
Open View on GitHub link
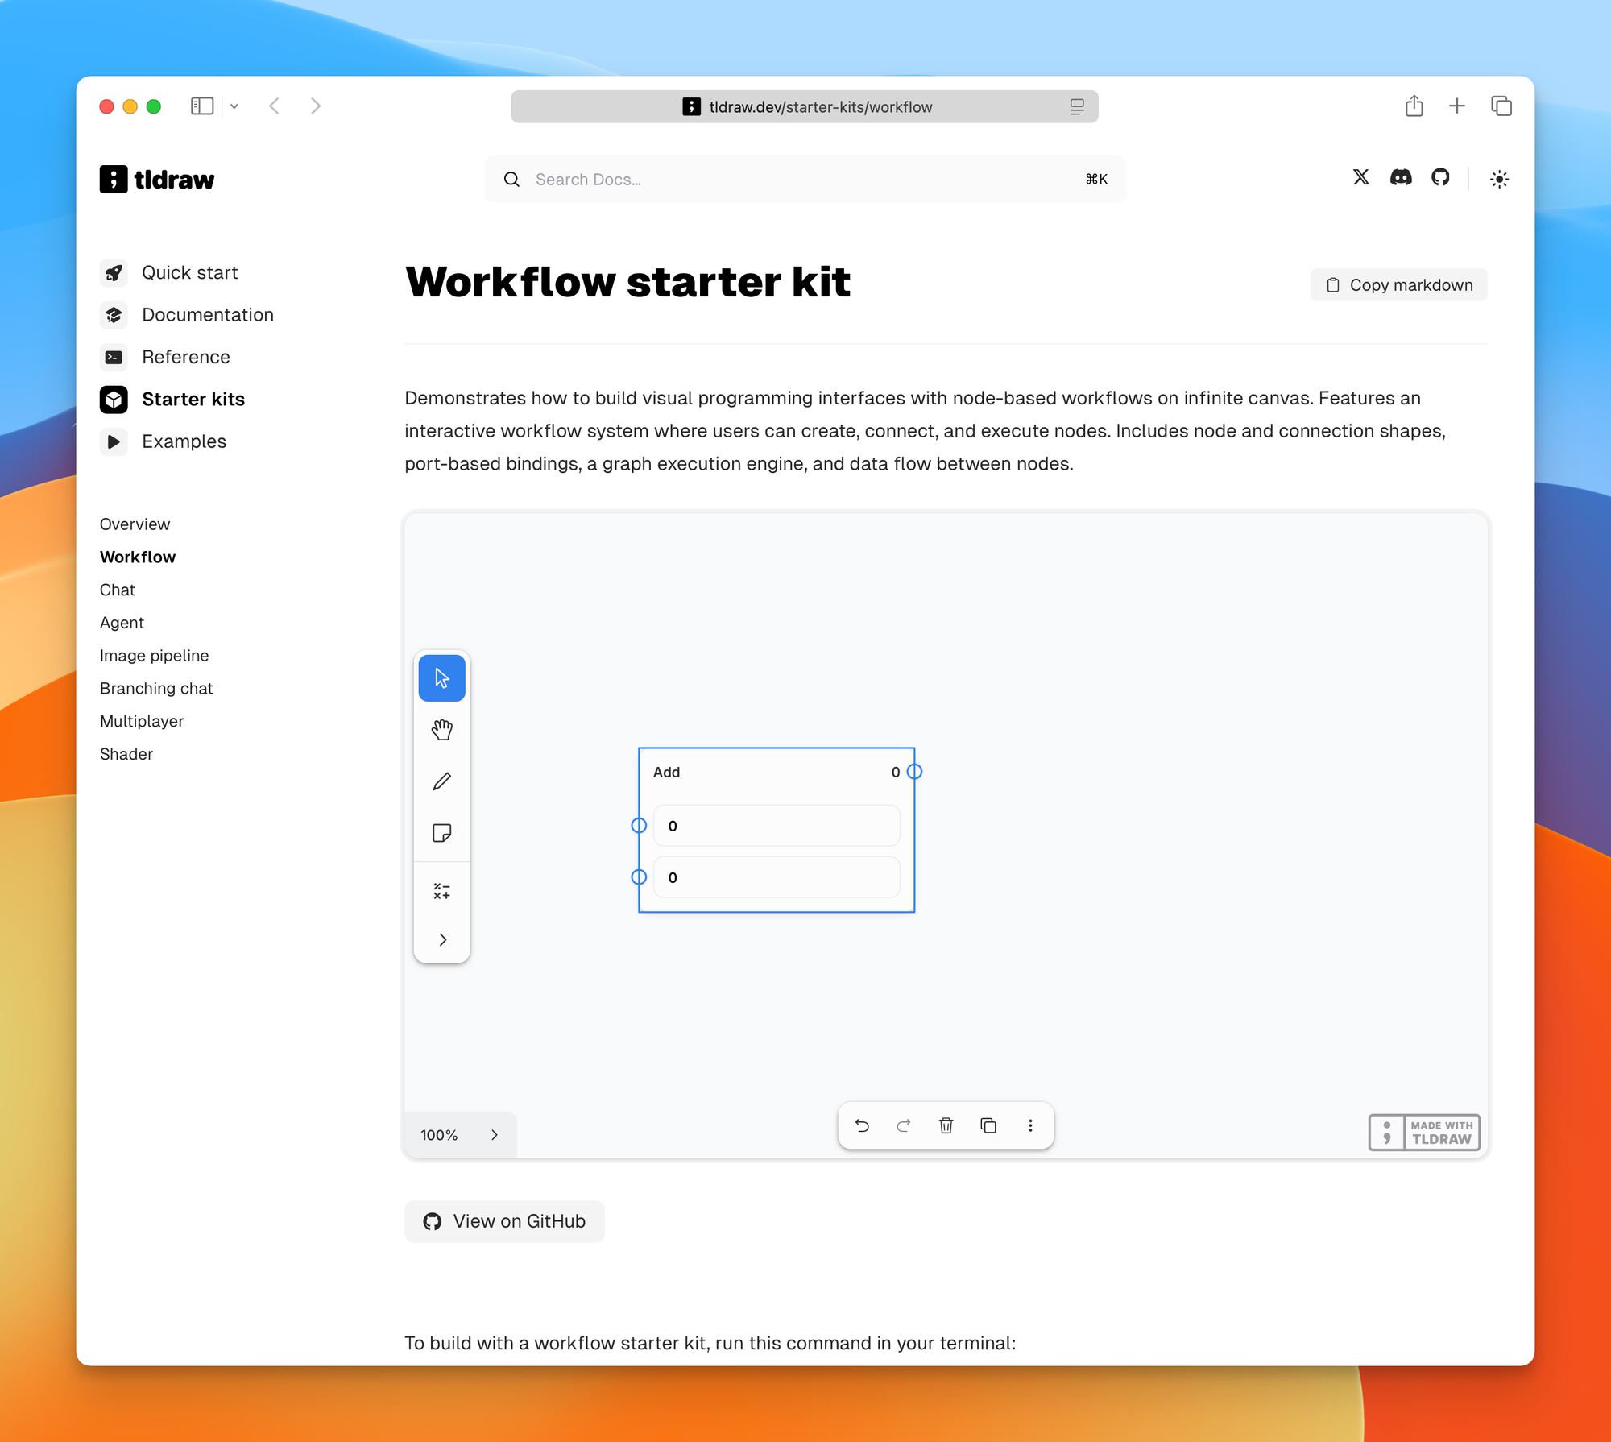pyautogui.click(x=504, y=1221)
